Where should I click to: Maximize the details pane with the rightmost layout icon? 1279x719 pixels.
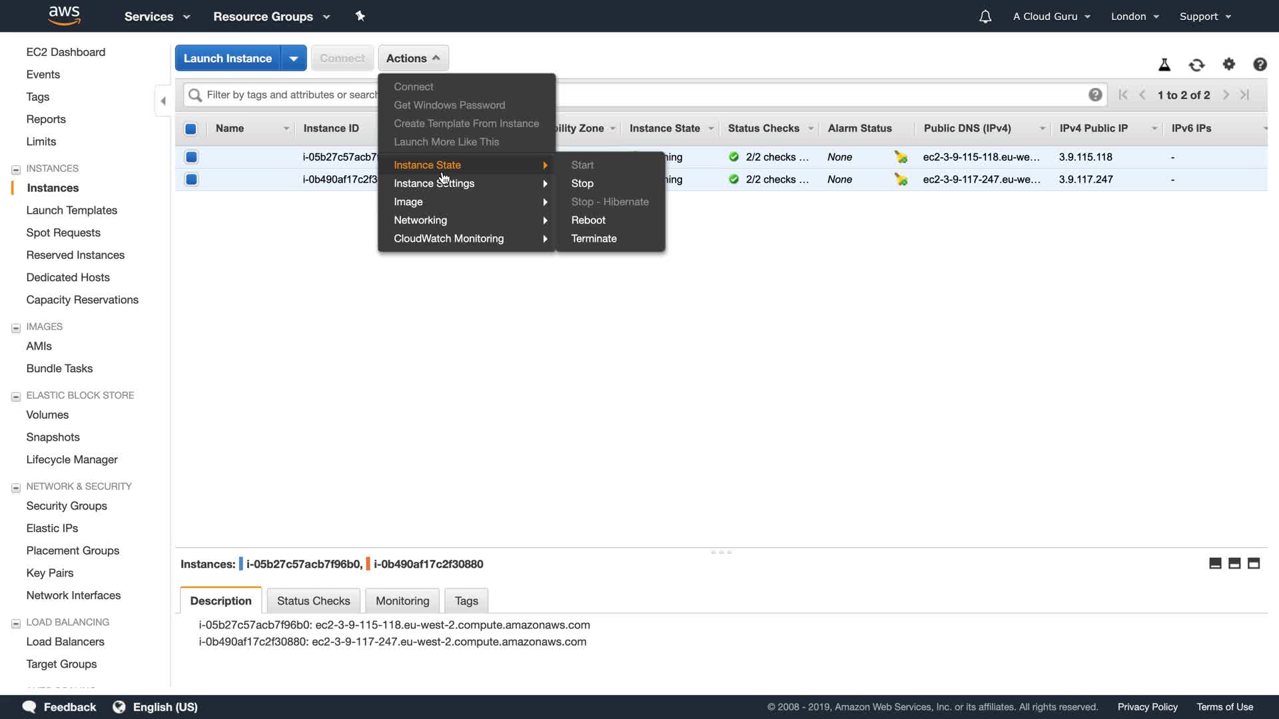[x=1254, y=564]
